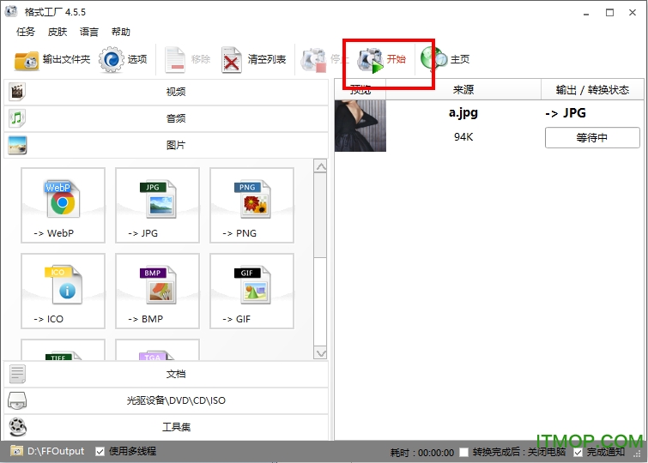Pick the -> ICO conversion icon

pos(62,287)
